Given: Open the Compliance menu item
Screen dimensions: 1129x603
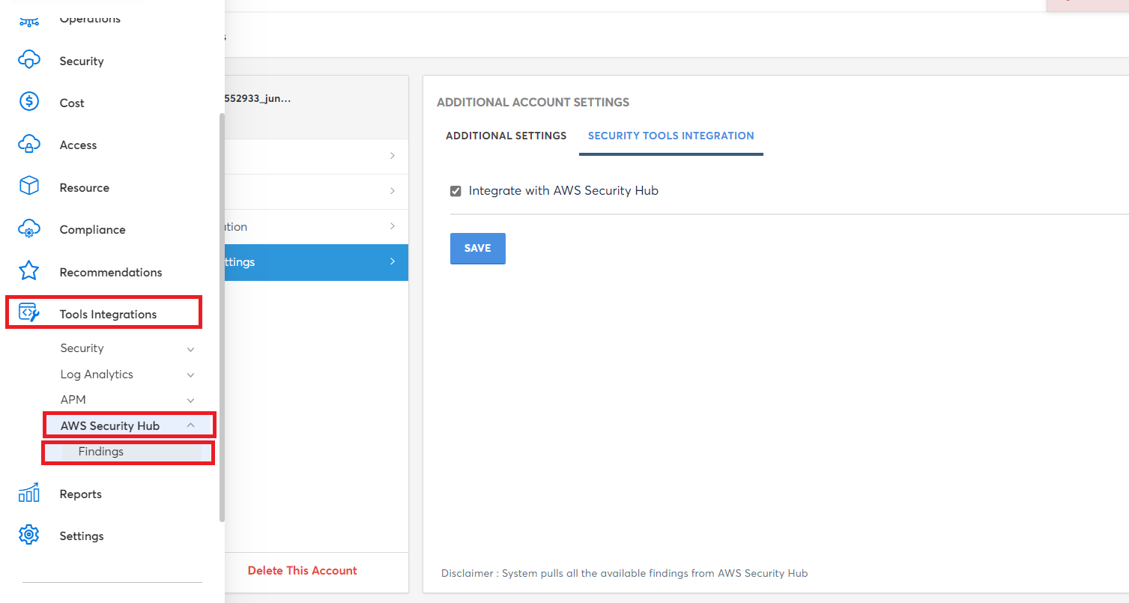Looking at the screenshot, I should (92, 229).
